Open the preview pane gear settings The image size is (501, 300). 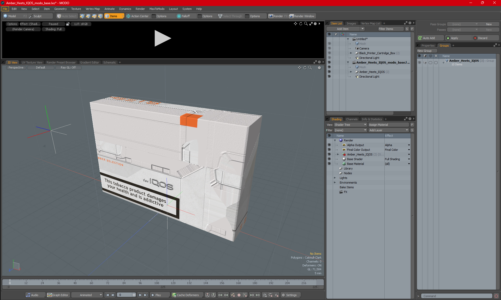315,24
